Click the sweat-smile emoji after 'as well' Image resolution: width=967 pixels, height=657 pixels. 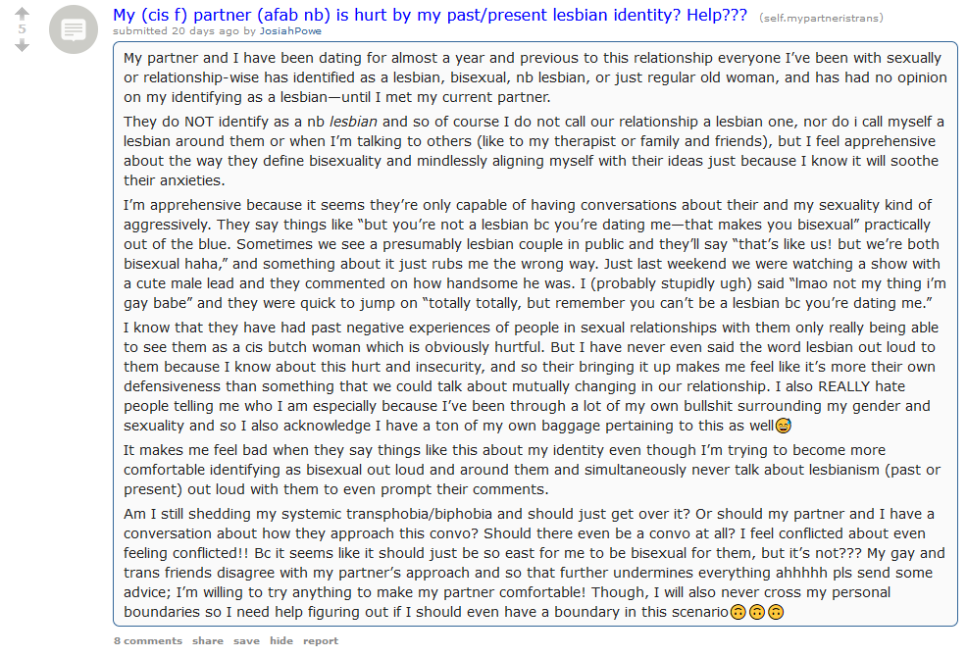(x=784, y=426)
